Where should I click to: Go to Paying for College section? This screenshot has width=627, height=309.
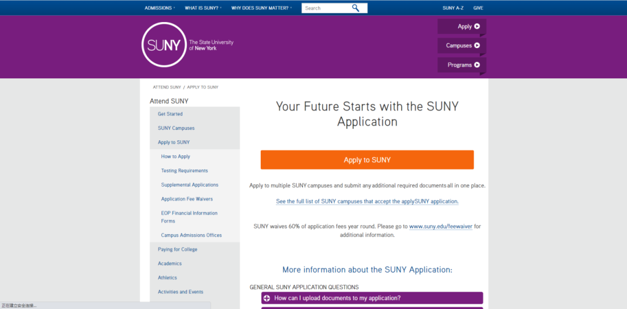(x=178, y=249)
